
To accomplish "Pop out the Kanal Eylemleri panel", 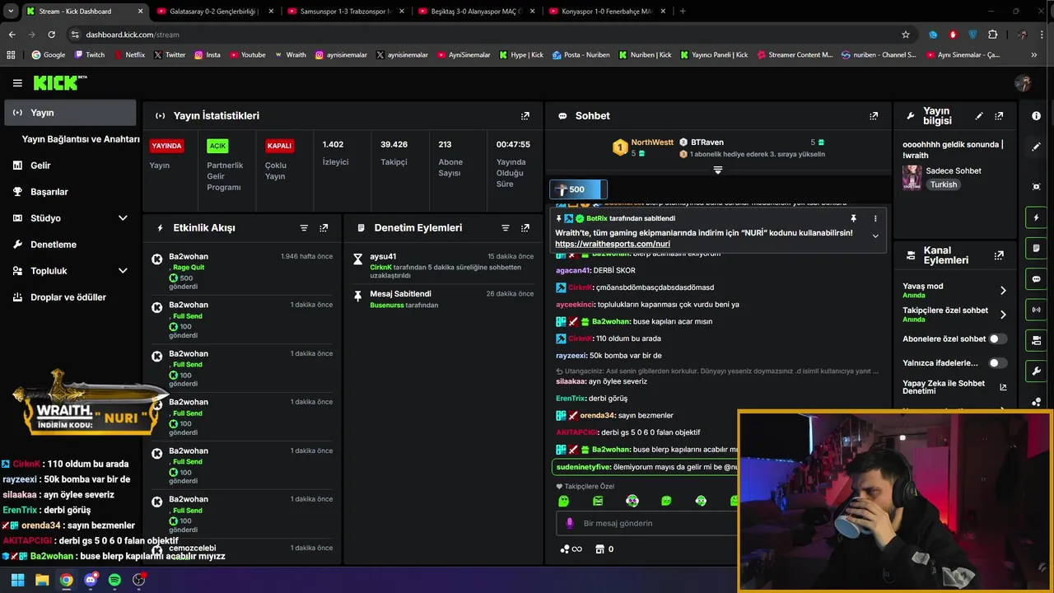I will click(999, 255).
